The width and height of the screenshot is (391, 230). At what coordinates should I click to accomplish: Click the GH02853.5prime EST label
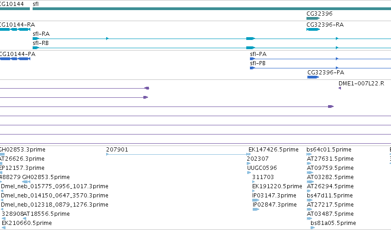[46, 177]
